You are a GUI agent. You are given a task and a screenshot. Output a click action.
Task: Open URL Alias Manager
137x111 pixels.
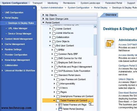[18, 28]
